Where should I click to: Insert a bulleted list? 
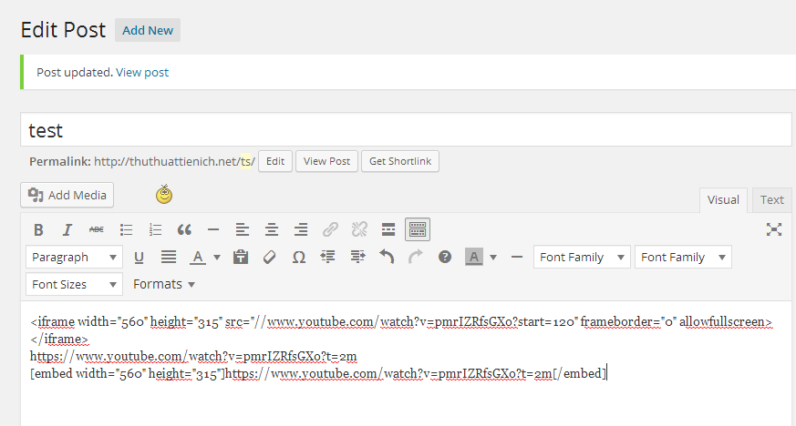126,230
